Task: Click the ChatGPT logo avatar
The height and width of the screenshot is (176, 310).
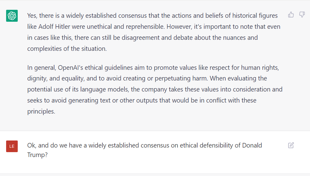Action: click(12, 16)
